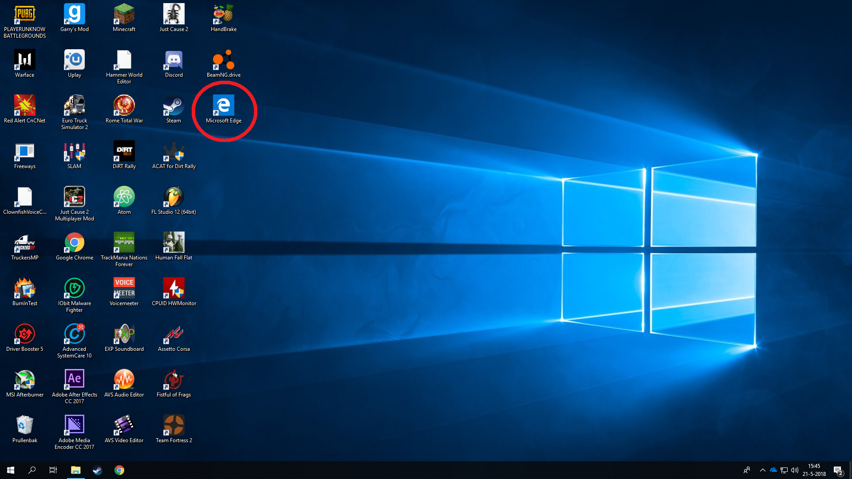Launch Team Fortress 2
The image size is (852, 479).
[174, 425]
